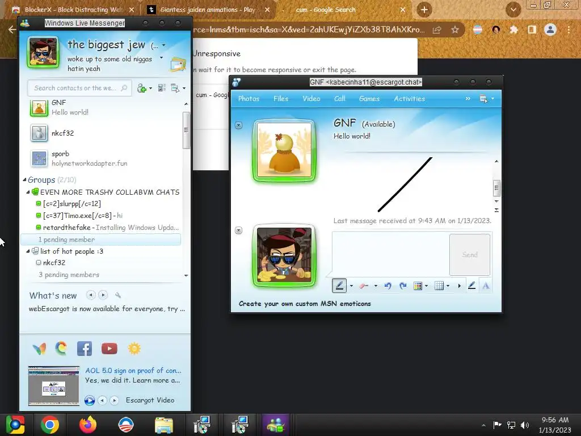
Task: Open the ink color palette
Action: point(418,286)
